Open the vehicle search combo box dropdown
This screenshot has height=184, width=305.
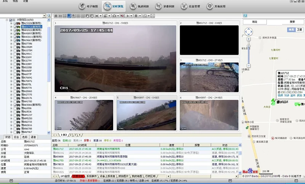click(44, 16)
